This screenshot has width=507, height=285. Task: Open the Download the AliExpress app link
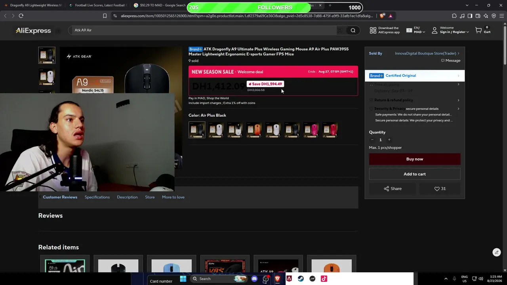(x=384, y=30)
